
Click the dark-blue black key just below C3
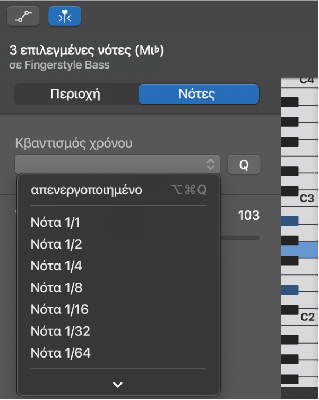pos(290,220)
